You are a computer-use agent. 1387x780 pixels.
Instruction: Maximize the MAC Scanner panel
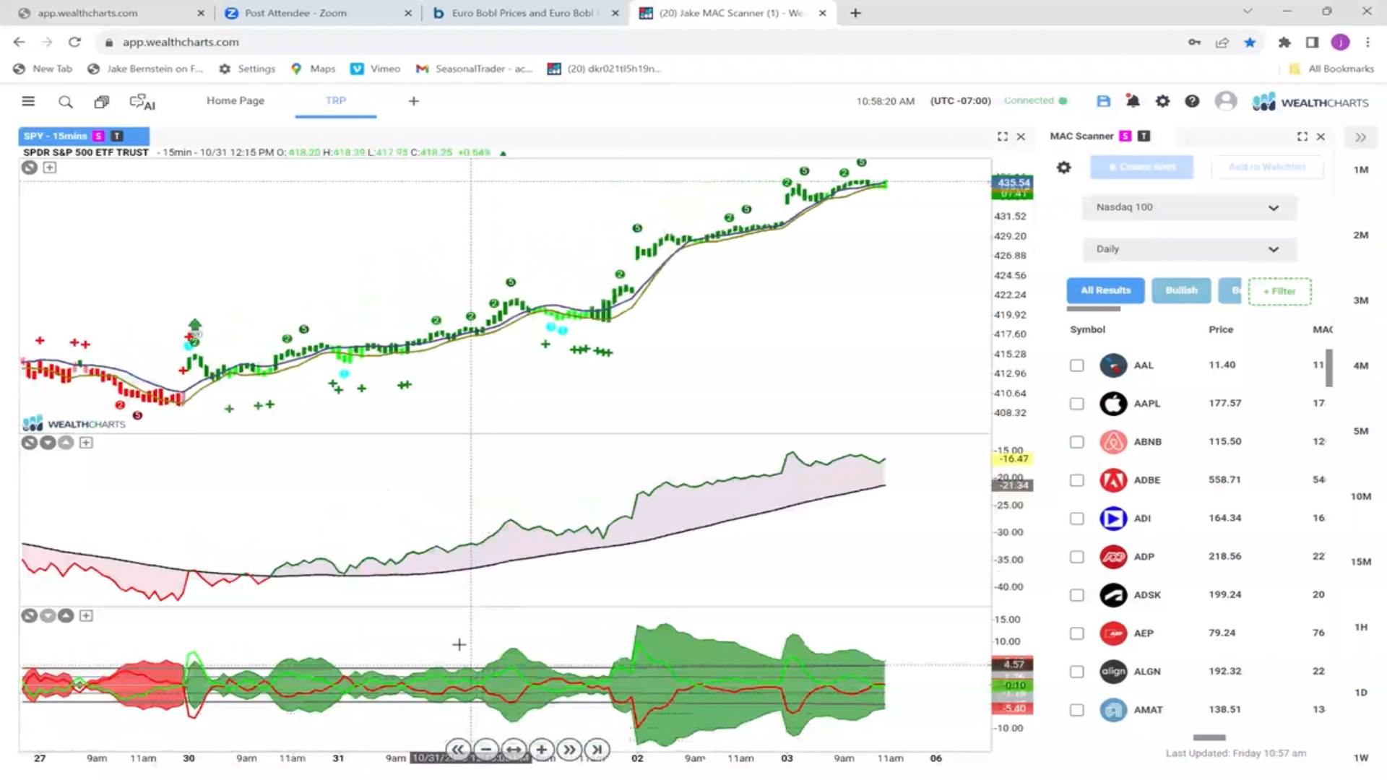click(1302, 136)
